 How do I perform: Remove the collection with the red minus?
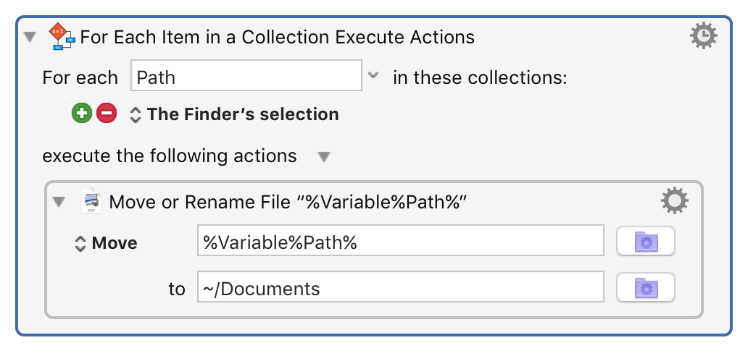click(x=106, y=114)
